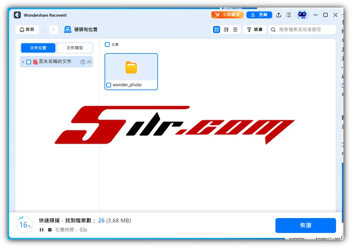This screenshot has width=351, height=247.
Task: Check the 丟失名稱的文件 checkbox
Action: tap(29, 62)
